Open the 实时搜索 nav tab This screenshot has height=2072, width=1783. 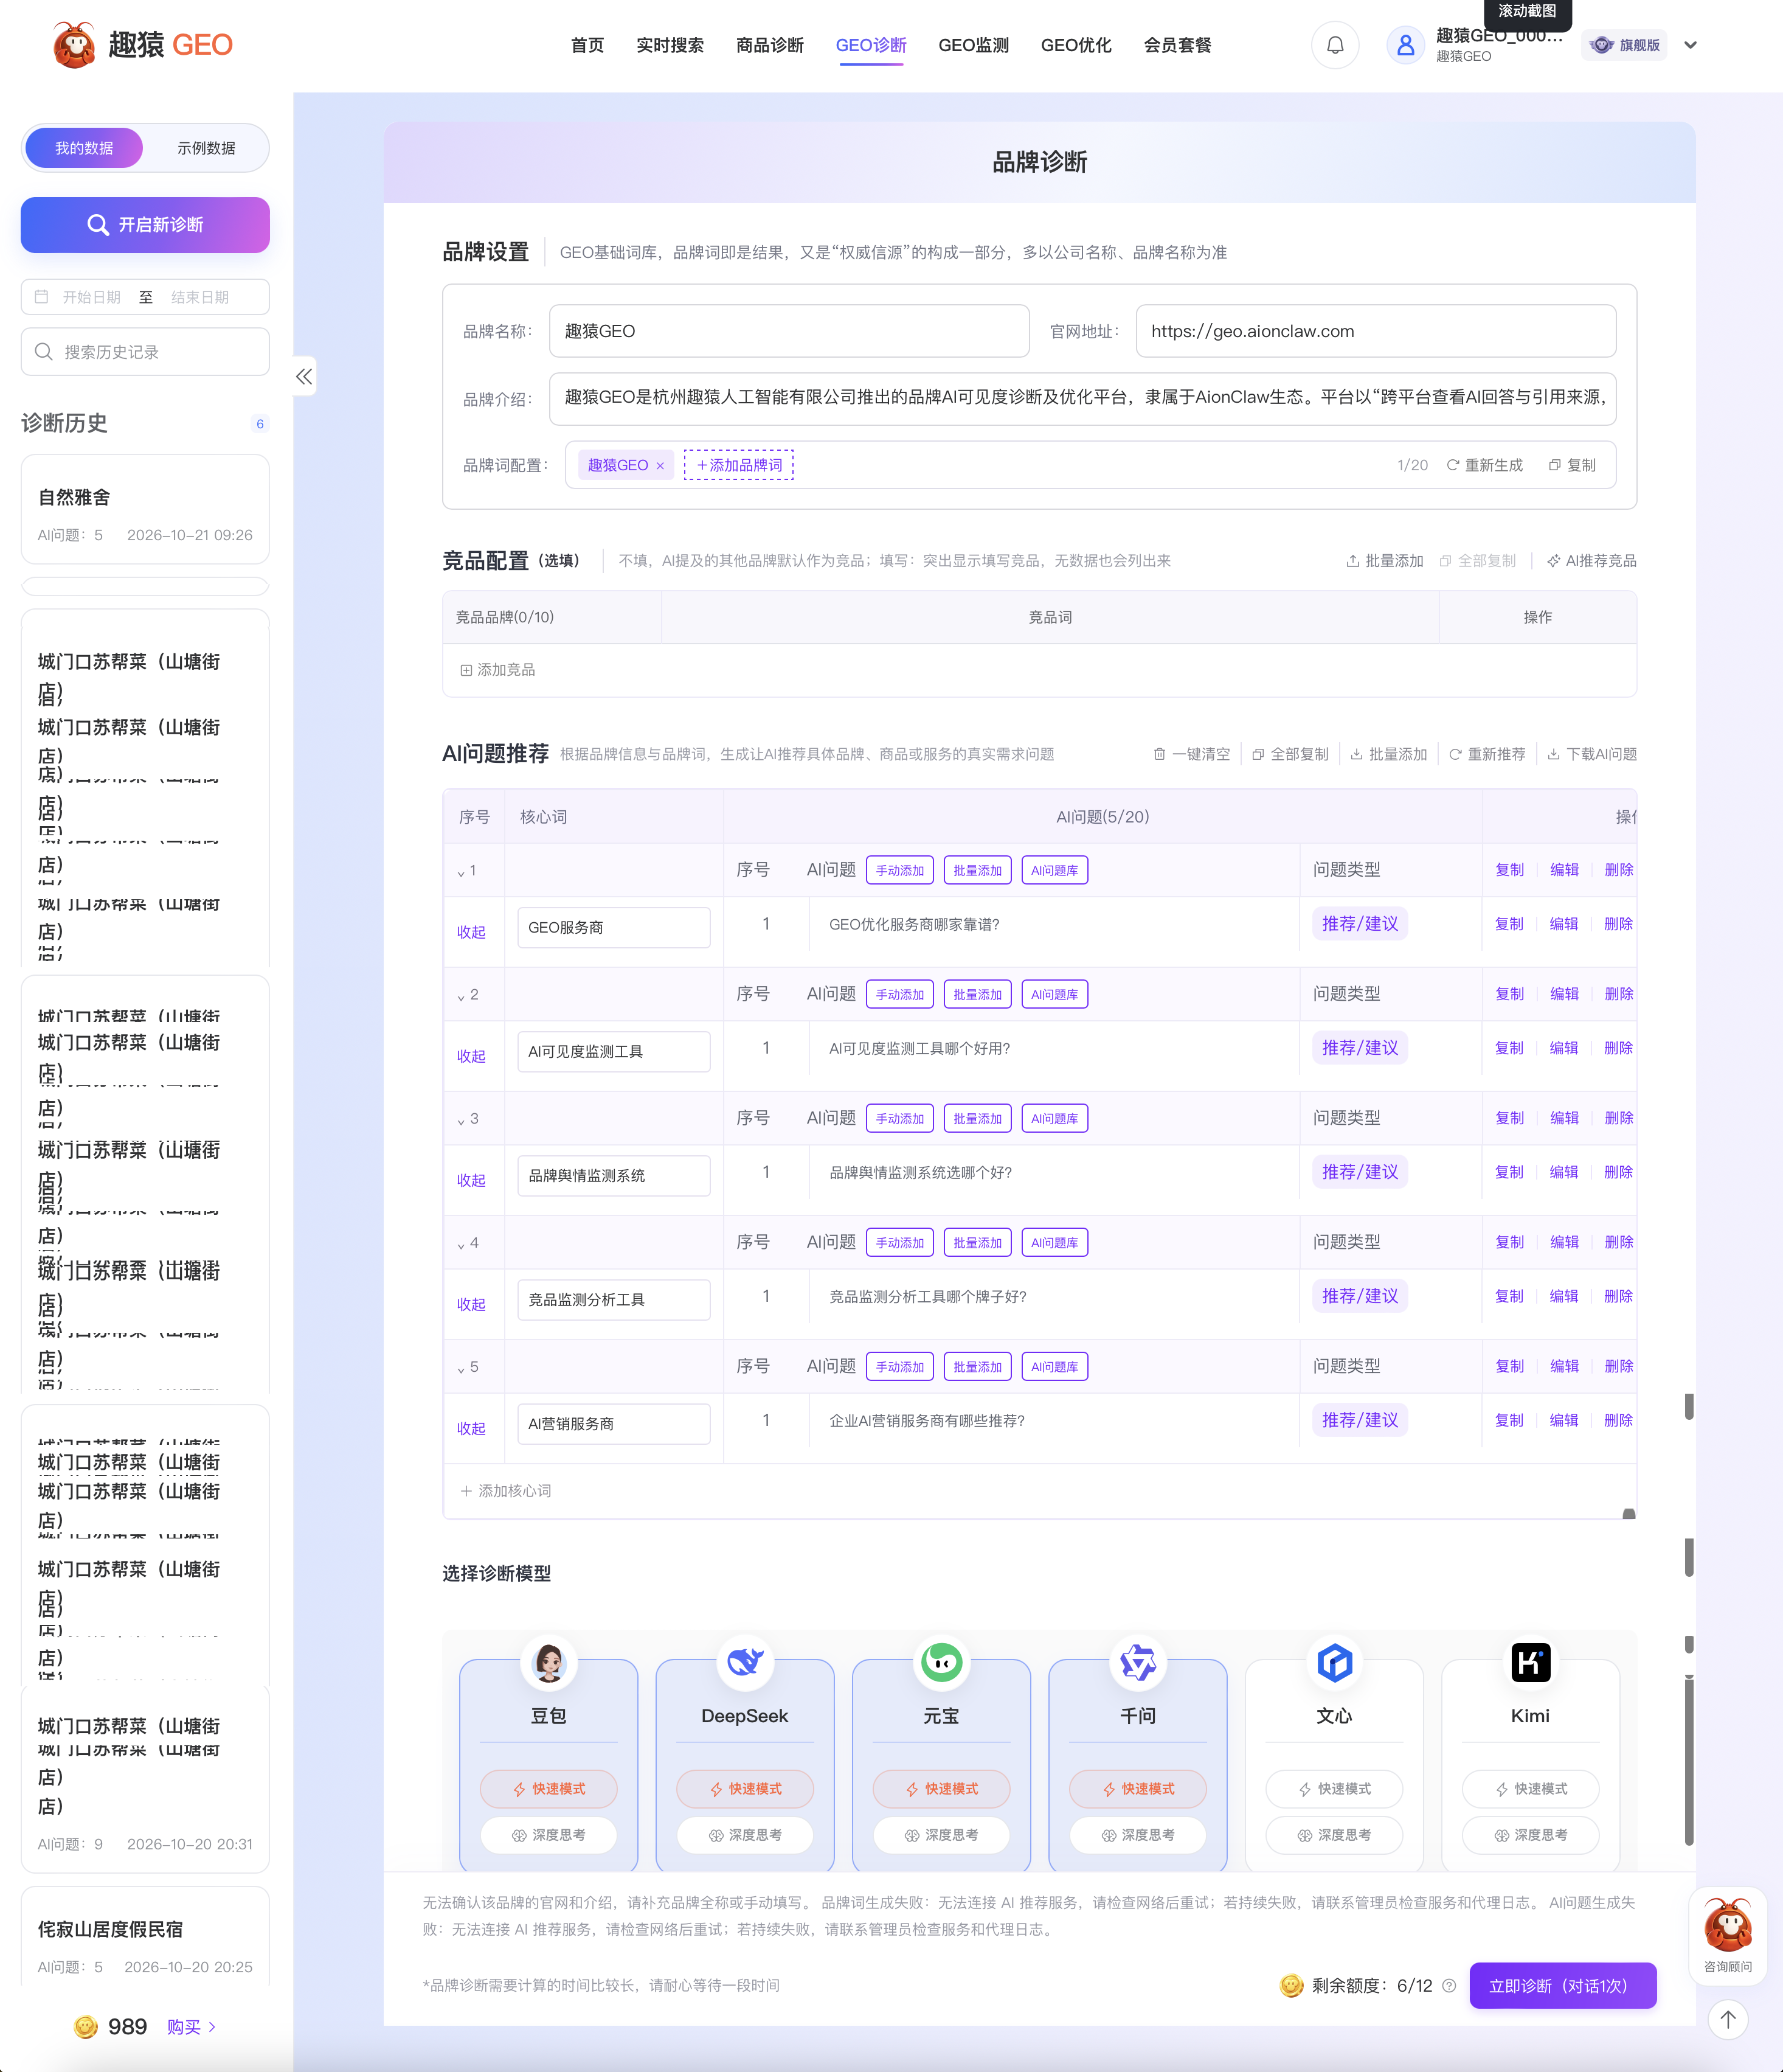click(x=670, y=45)
